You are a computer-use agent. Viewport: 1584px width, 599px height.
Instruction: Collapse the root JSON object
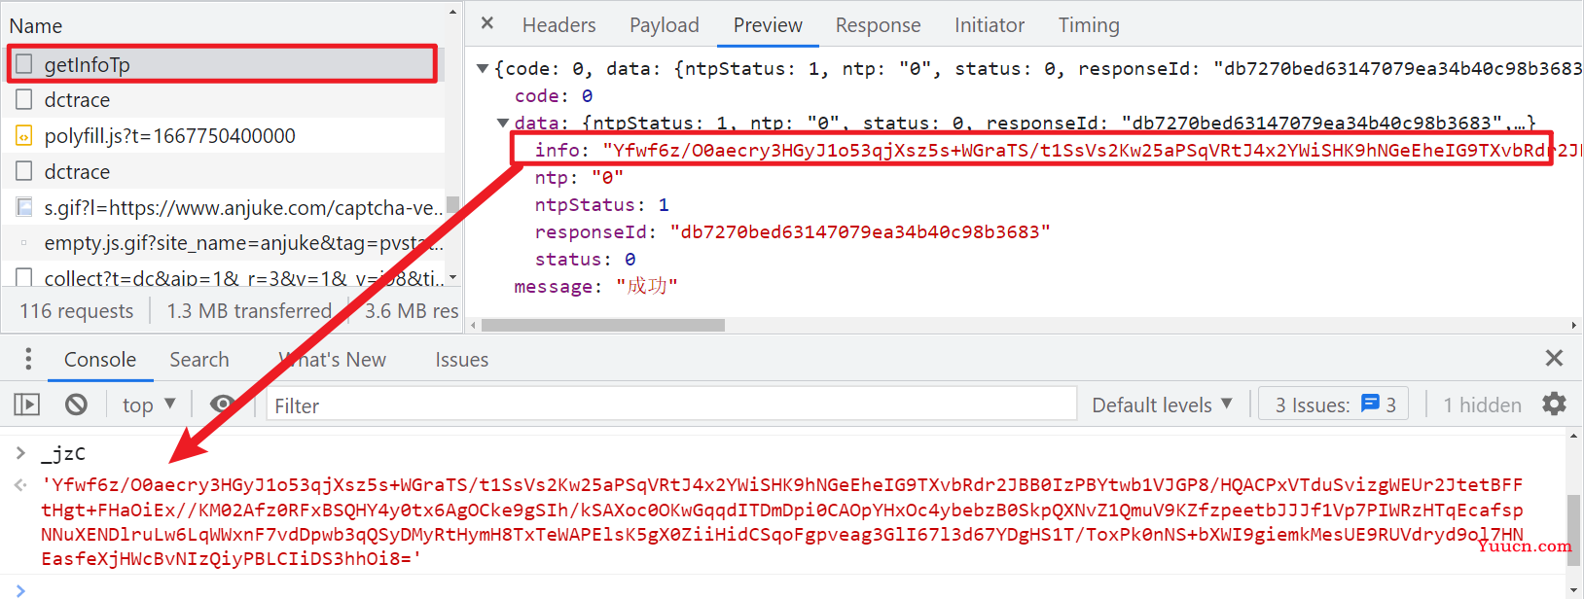483,69
